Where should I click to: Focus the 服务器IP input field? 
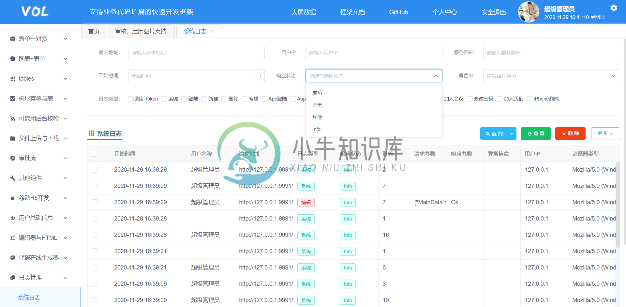[551, 53]
